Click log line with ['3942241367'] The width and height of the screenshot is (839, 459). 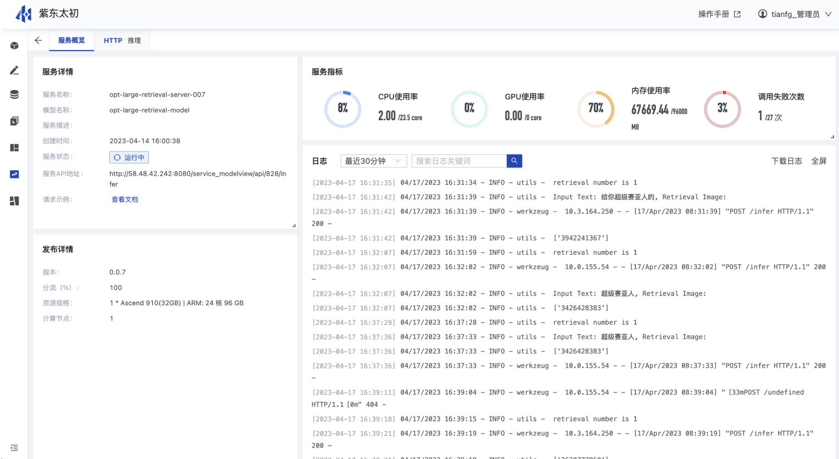pos(460,238)
